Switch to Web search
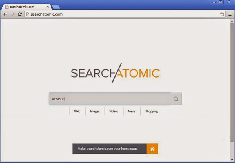Screen dimensions: 235x163 [77, 111]
